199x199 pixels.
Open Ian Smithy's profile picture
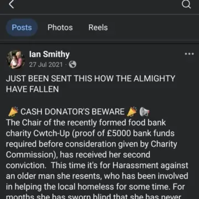pos(16,60)
